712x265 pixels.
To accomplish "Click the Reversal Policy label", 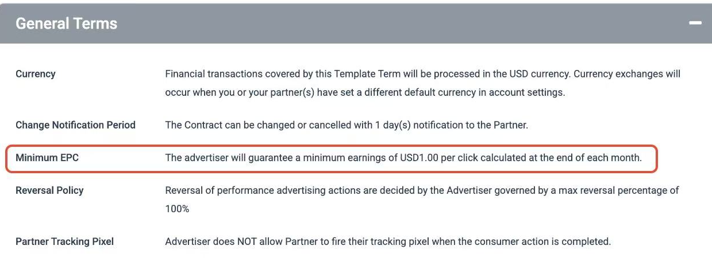I will 49,190.
